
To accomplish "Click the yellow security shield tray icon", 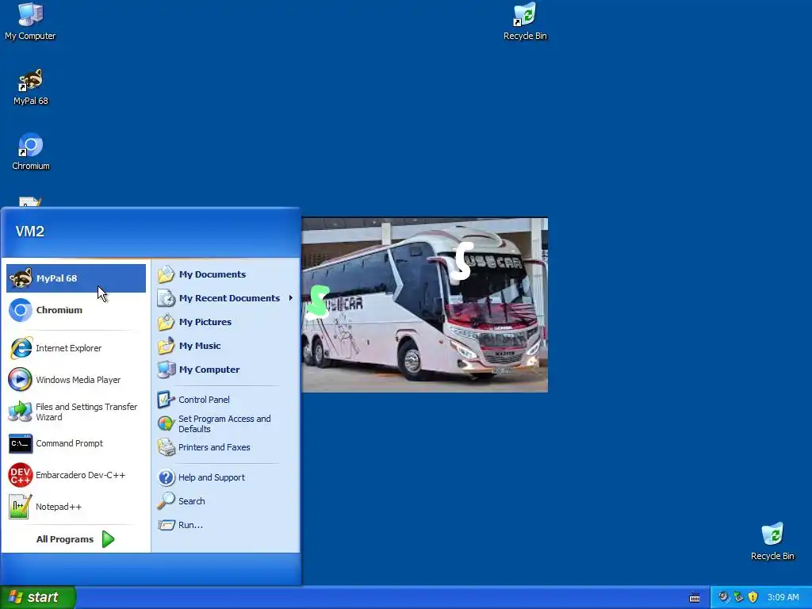I will pos(753,597).
